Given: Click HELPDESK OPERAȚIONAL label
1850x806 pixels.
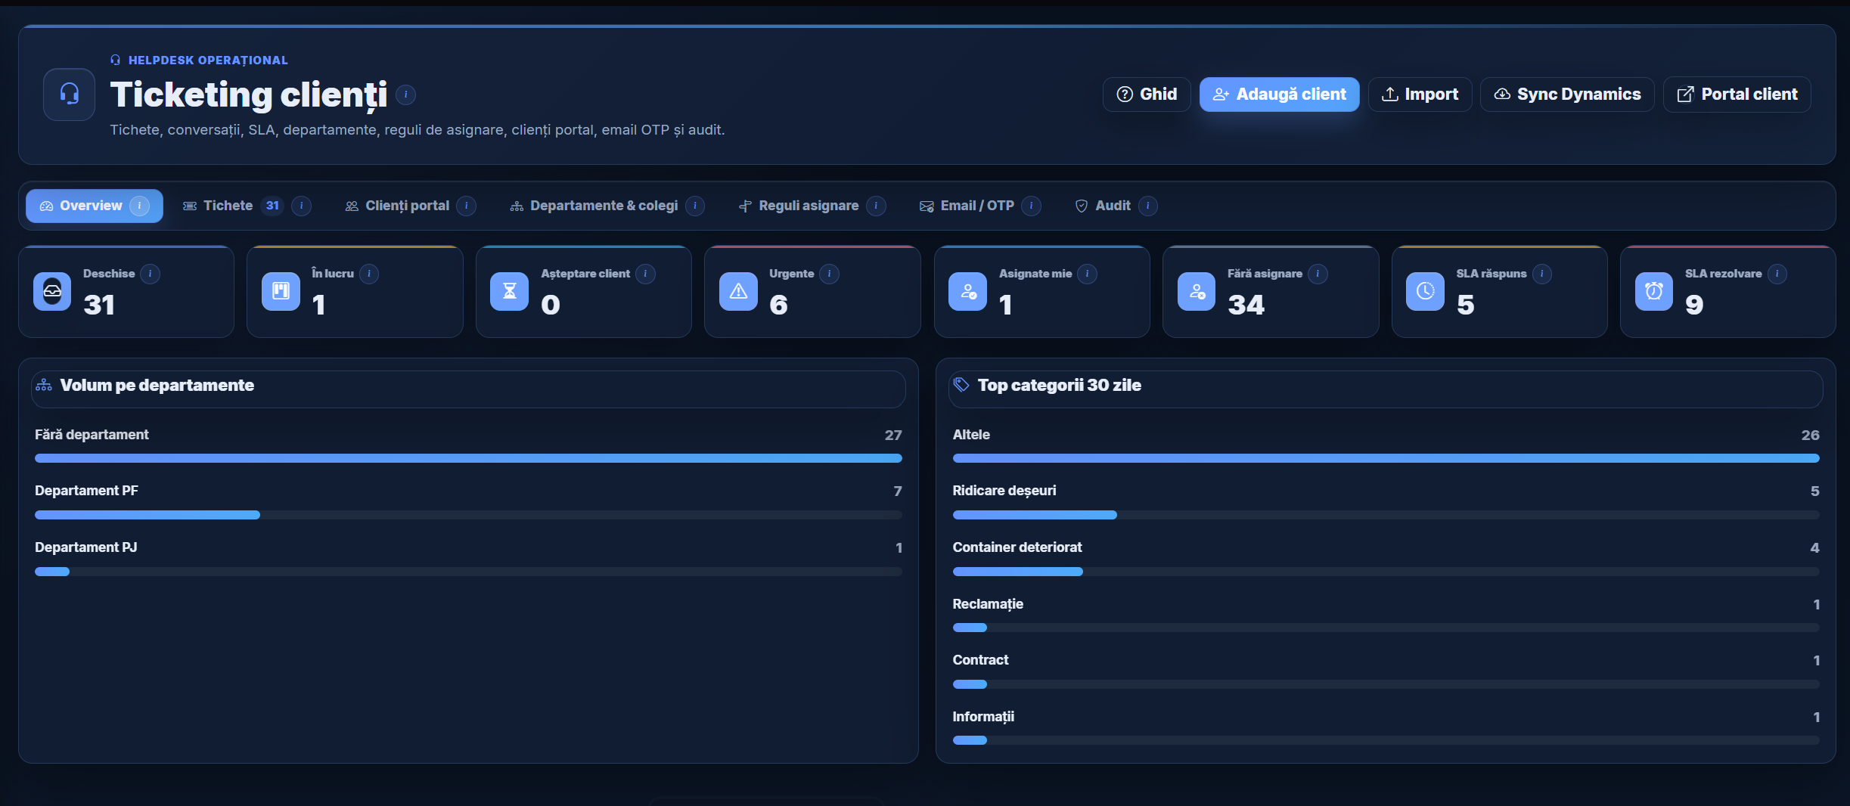Looking at the screenshot, I should pos(208,60).
